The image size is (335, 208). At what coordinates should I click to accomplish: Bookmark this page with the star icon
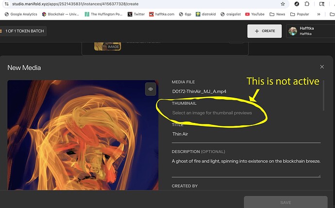click(x=283, y=4)
